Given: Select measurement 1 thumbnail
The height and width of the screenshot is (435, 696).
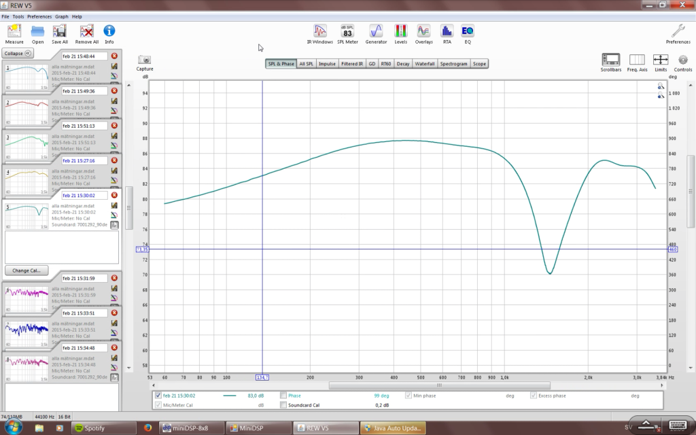Looking at the screenshot, I should 27,77.
